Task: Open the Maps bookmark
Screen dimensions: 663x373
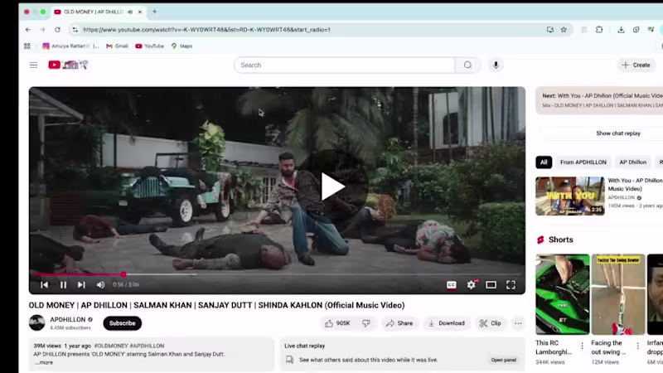Action: [x=181, y=46]
